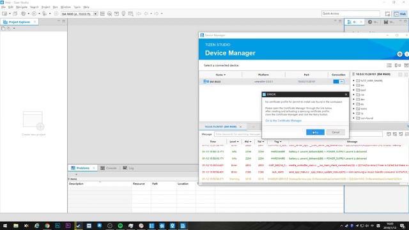Expand the home folder
This screenshot has width=409, height=230.
click(353, 109)
